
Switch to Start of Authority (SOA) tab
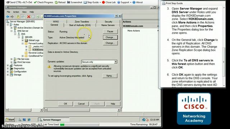point(80,25)
